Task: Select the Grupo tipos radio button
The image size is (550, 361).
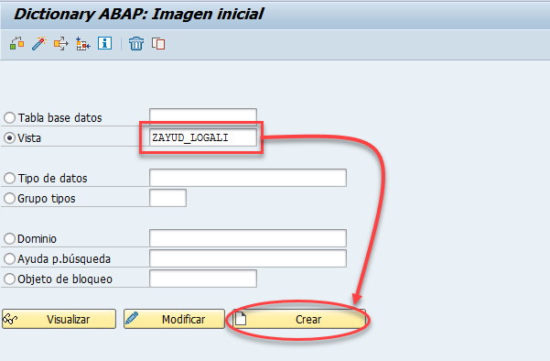Action: (x=9, y=199)
